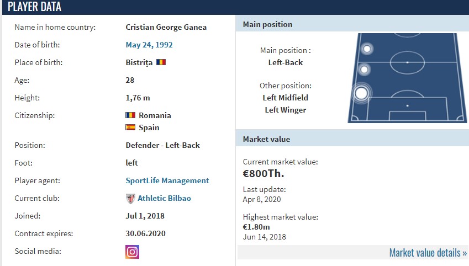This screenshot has height=266, width=469.
Task: Click the Main position section header
Action: pyautogui.click(x=268, y=24)
